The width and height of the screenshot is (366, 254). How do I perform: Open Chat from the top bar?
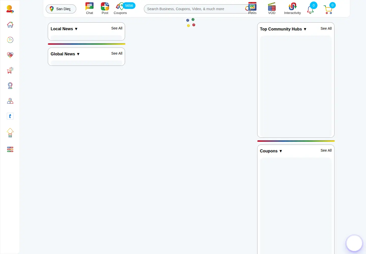[89, 8]
